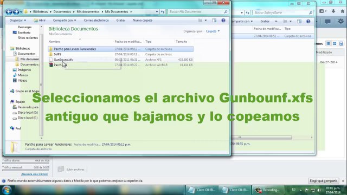Sort by Fecha de modifica column

coord(128,42)
